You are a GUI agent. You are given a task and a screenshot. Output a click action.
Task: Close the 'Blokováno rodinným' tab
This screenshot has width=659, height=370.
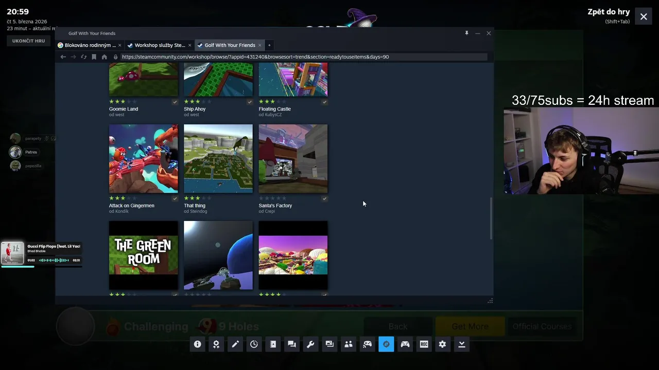[x=119, y=45]
